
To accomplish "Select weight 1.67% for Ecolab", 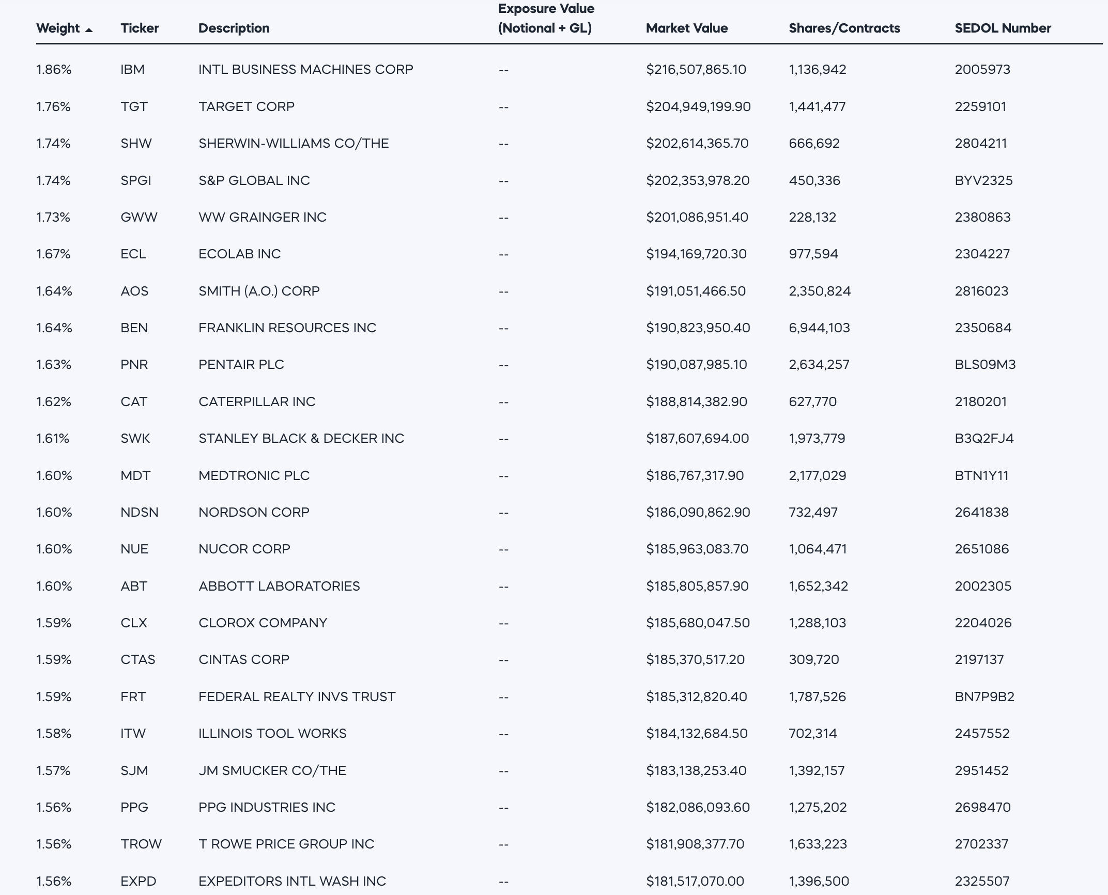I will tap(53, 254).
